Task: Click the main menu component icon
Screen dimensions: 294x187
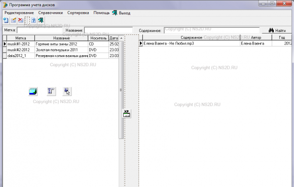Action: point(51,91)
